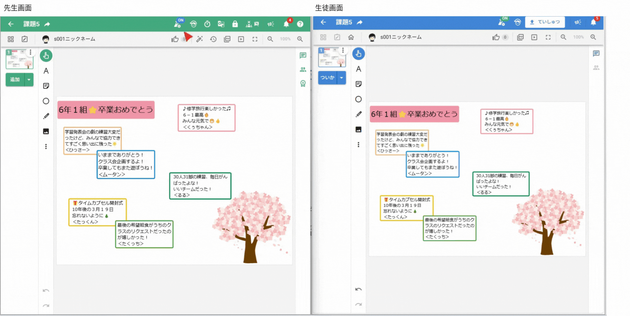The image size is (630, 316).
Task: Open three-dot menu on teacher's page thumbnail
Action: (31, 52)
